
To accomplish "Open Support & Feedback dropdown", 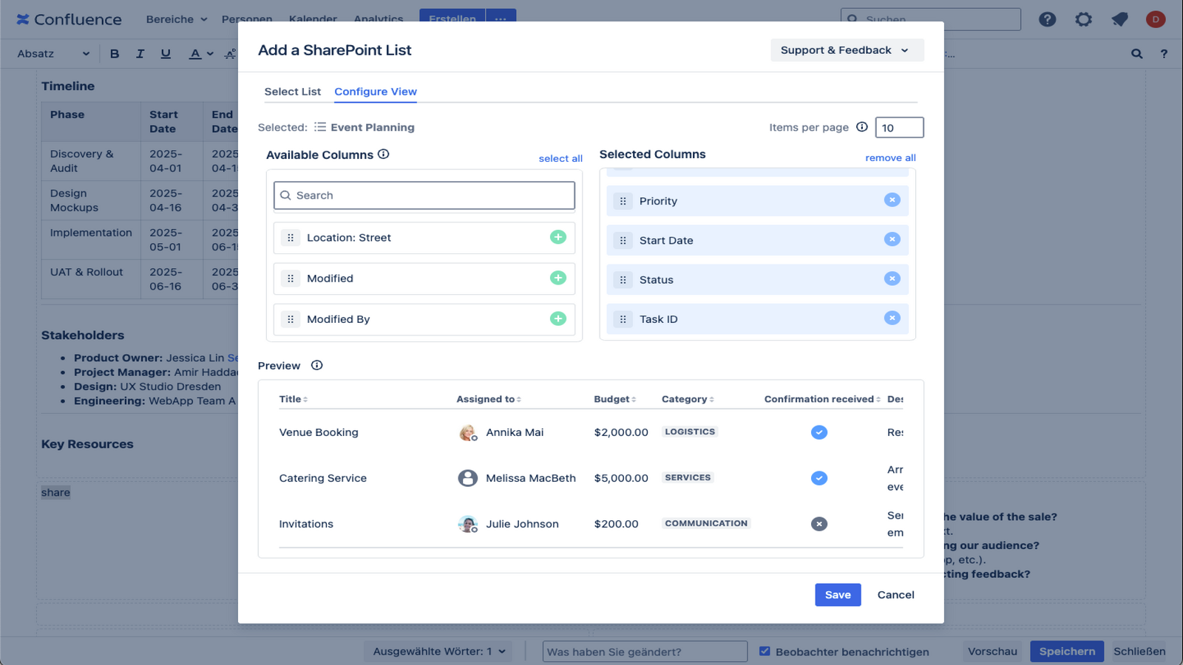I will pyautogui.click(x=847, y=50).
